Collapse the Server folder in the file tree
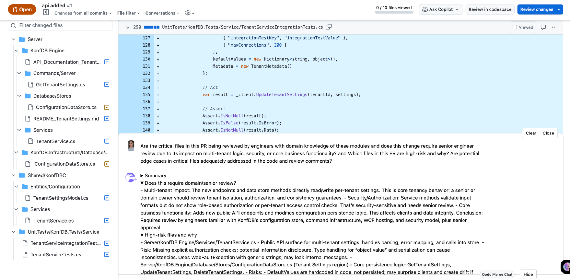Image resolution: width=570 pixels, height=279 pixels. tap(13, 39)
